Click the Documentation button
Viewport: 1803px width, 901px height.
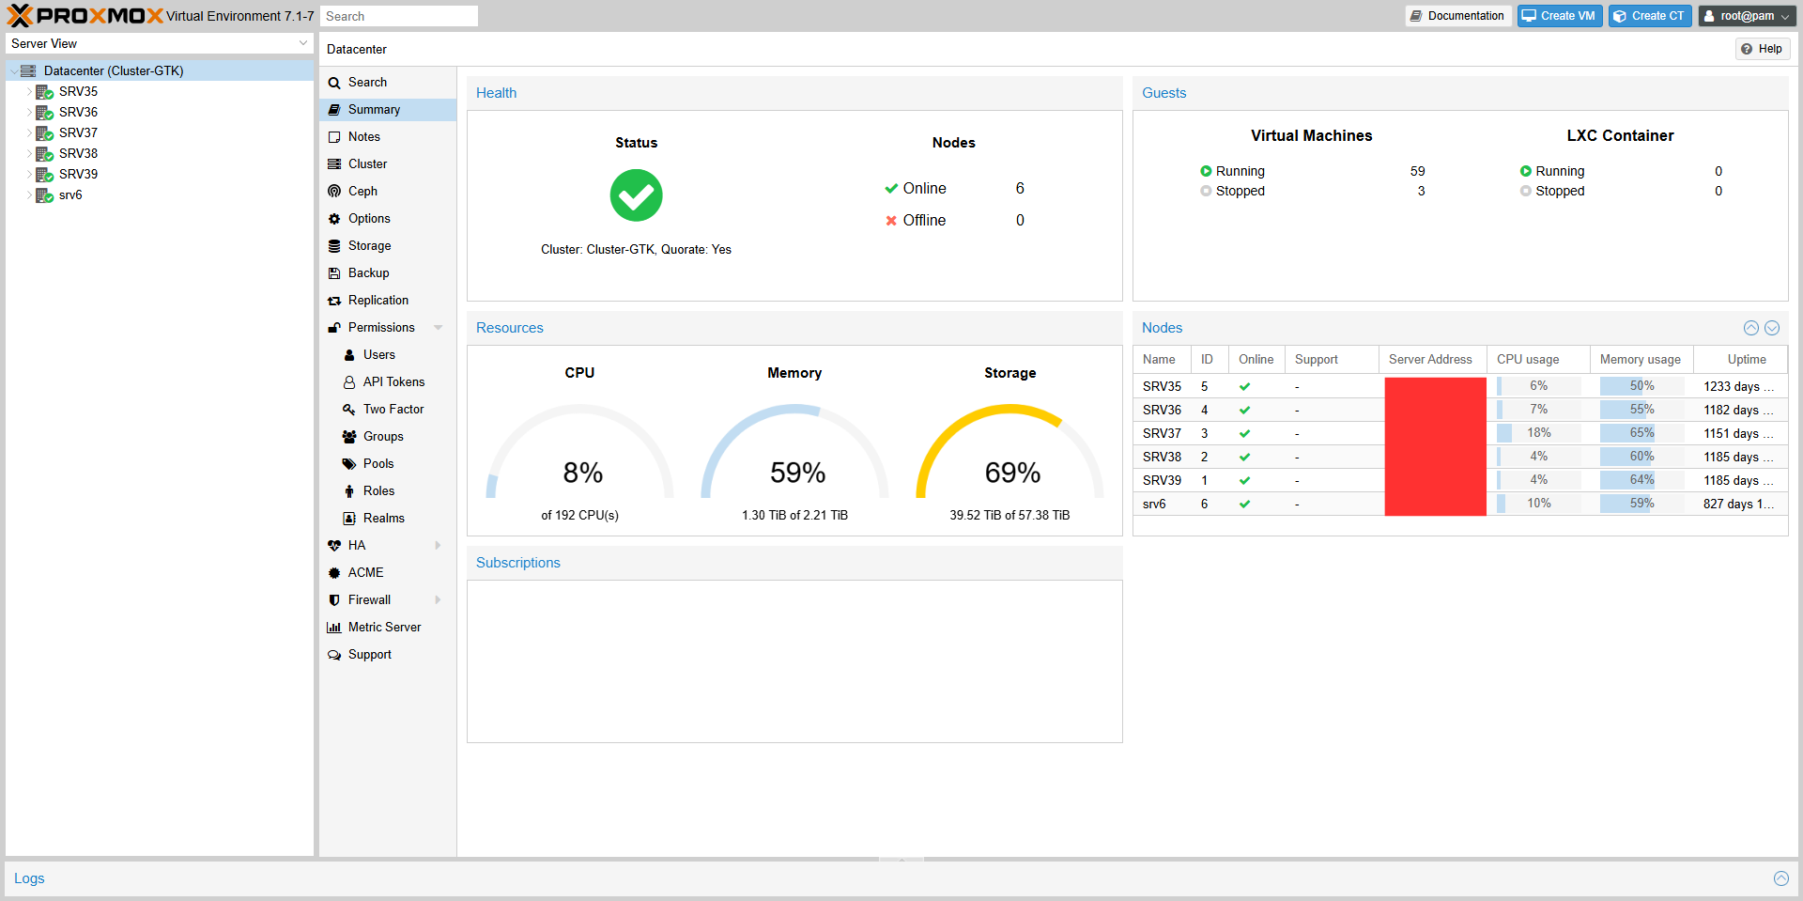click(x=1457, y=16)
